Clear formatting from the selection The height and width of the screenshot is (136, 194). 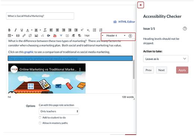click(x=45, y=30)
